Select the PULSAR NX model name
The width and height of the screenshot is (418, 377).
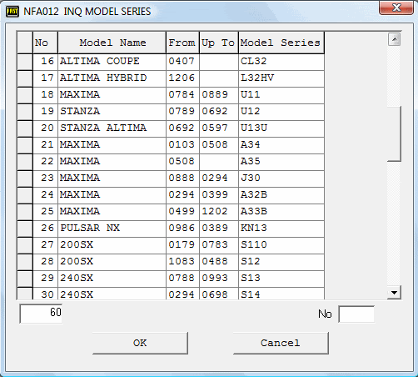(x=112, y=229)
